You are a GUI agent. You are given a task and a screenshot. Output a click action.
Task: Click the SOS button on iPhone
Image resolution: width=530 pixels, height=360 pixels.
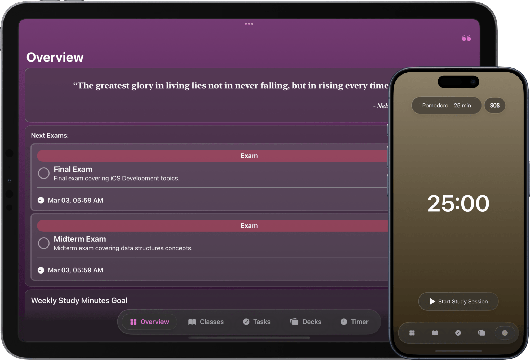pos(494,105)
